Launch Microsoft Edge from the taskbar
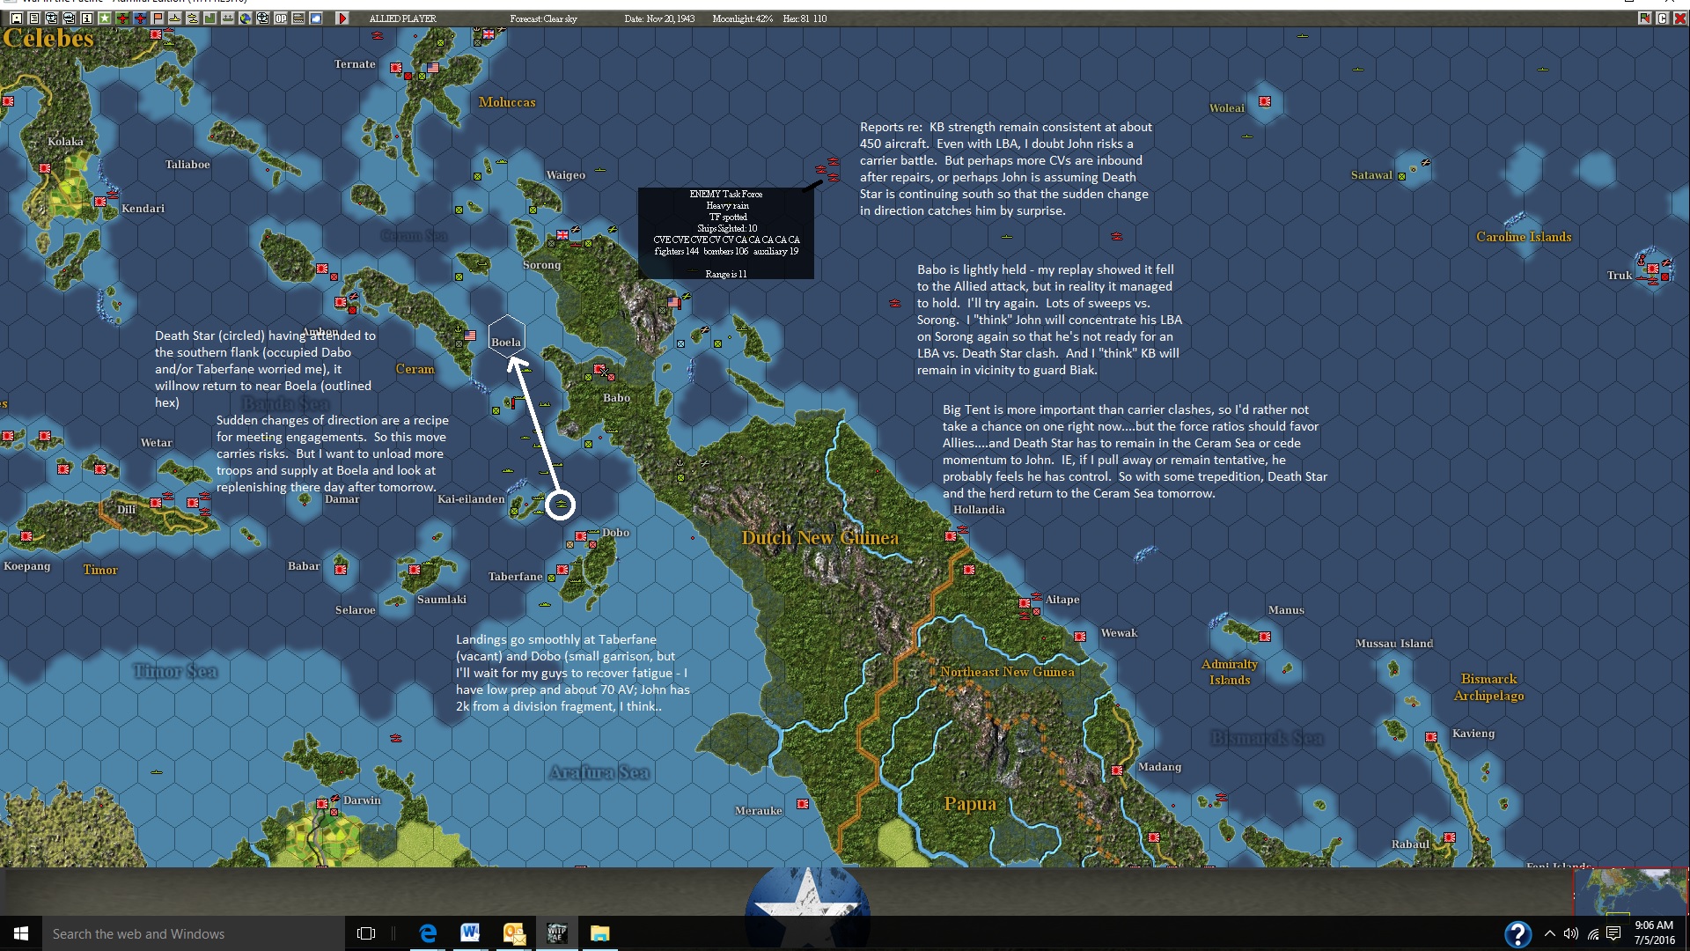The height and width of the screenshot is (951, 1690). (428, 933)
